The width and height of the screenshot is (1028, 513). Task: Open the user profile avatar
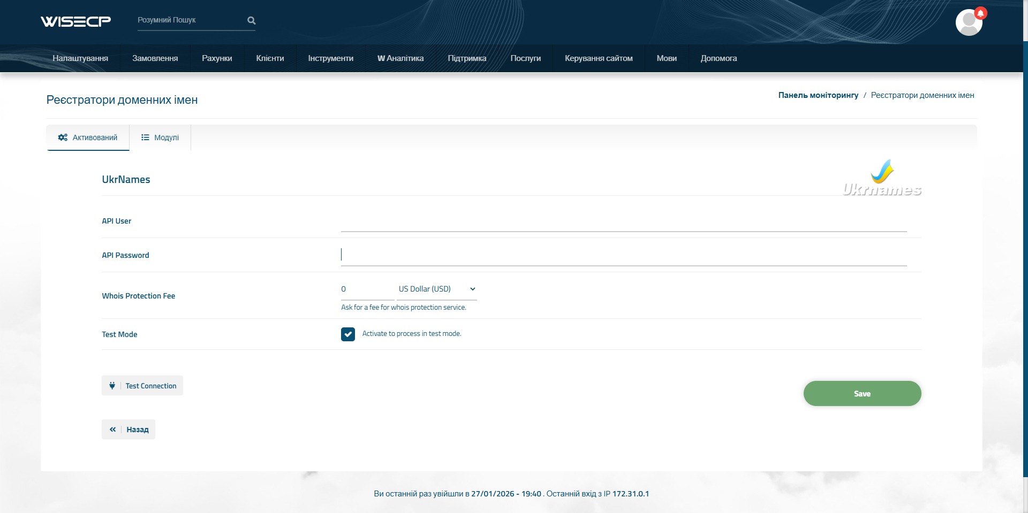[x=968, y=23]
